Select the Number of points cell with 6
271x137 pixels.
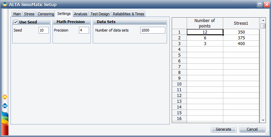(205, 38)
